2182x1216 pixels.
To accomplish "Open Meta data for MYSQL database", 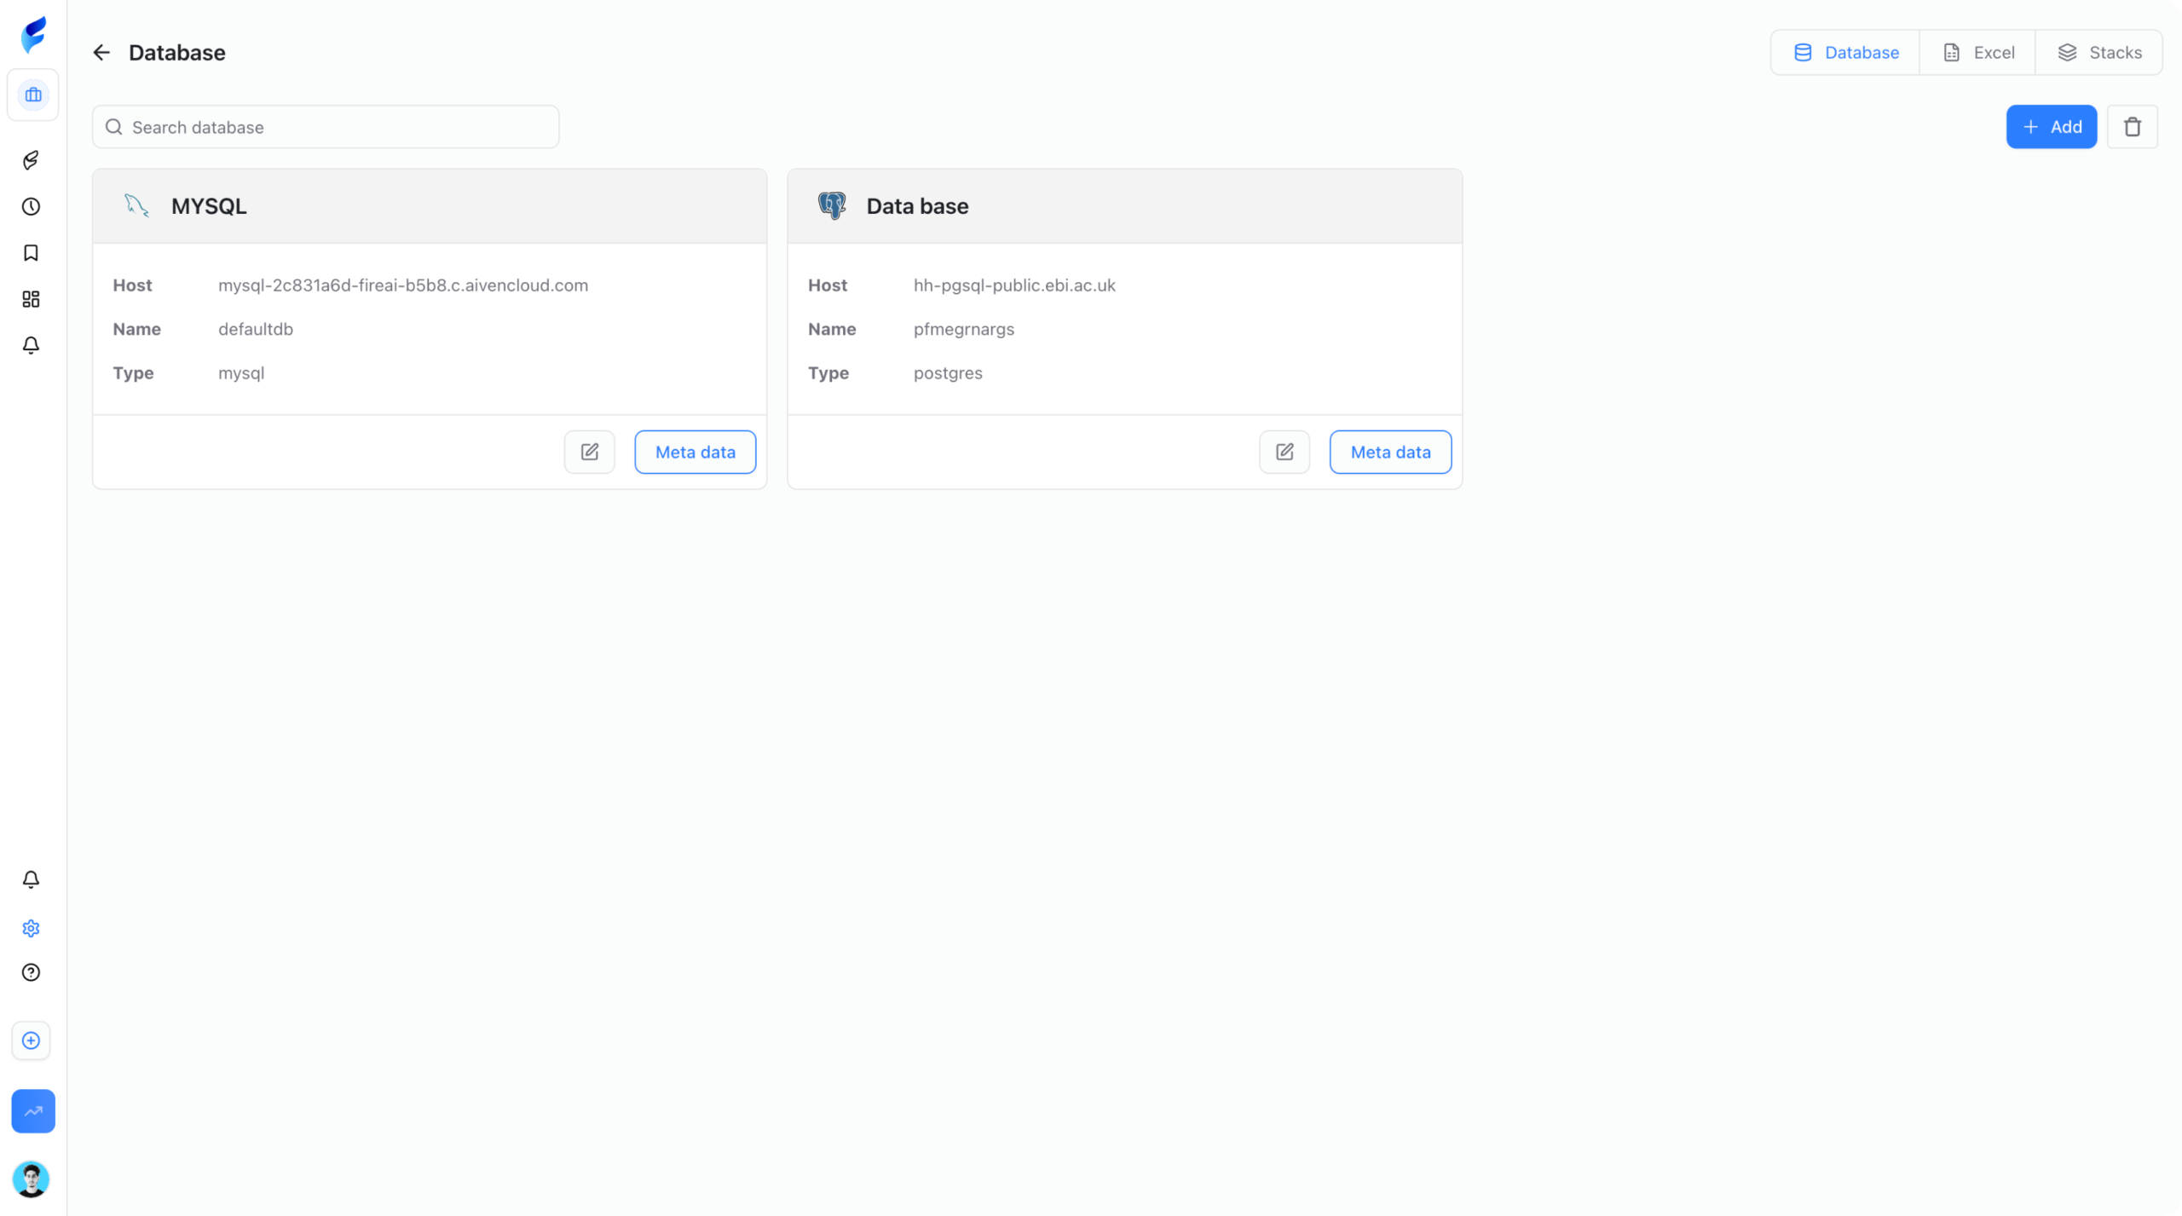I will [x=695, y=452].
